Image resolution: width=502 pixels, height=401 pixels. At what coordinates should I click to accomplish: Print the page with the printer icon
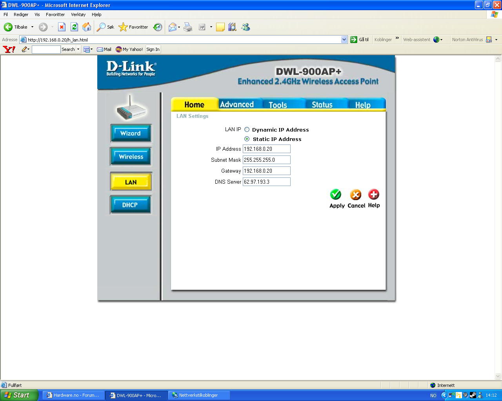pyautogui.click(x=188, y=27)
